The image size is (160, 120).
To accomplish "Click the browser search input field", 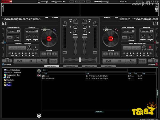I will (x=88, y=70).
